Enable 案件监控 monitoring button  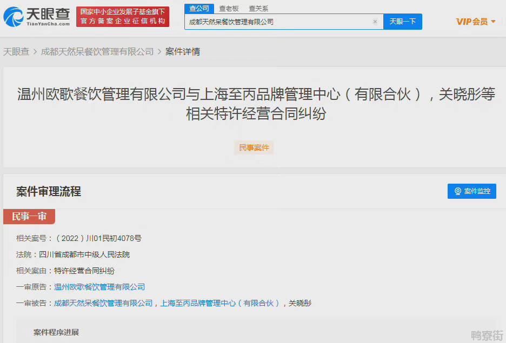coord(471,191)
